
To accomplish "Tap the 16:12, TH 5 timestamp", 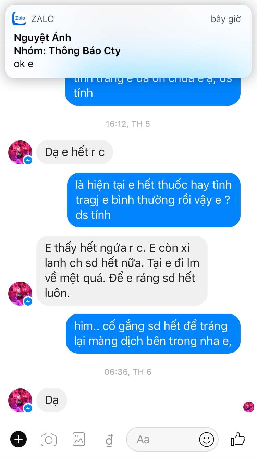I will (x=128, y=124).
